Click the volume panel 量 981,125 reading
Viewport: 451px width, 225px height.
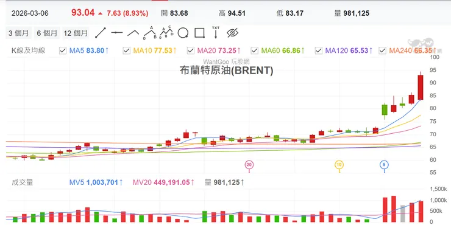pos(224,182)
